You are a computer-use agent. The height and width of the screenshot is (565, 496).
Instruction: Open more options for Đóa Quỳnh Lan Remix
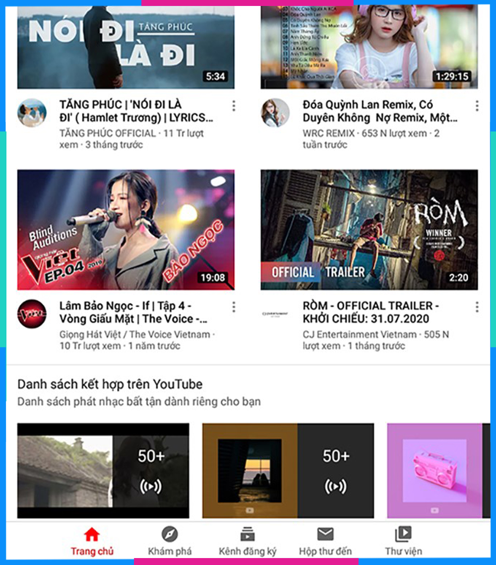[477, 106]
